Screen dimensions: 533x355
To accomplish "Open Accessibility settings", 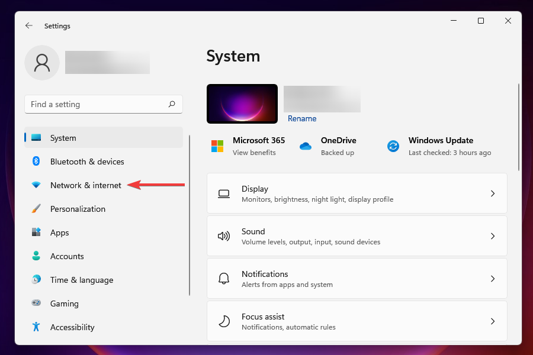I will tap(104, 327).
